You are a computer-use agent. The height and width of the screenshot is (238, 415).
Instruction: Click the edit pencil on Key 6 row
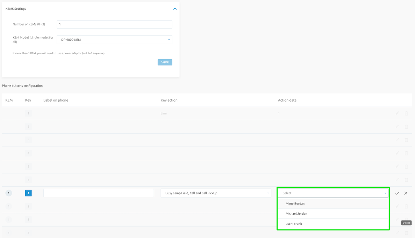(397, 180)
